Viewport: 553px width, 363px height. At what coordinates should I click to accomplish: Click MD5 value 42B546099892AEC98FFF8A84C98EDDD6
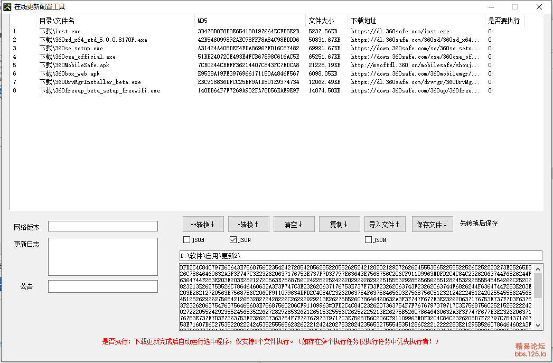tap(248, 40)
